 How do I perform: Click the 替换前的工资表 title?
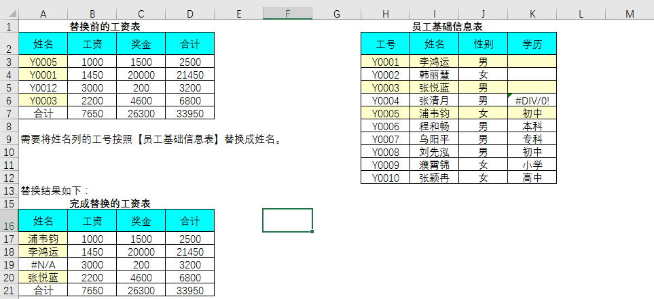pyautogui.click(x=109, y=26)
